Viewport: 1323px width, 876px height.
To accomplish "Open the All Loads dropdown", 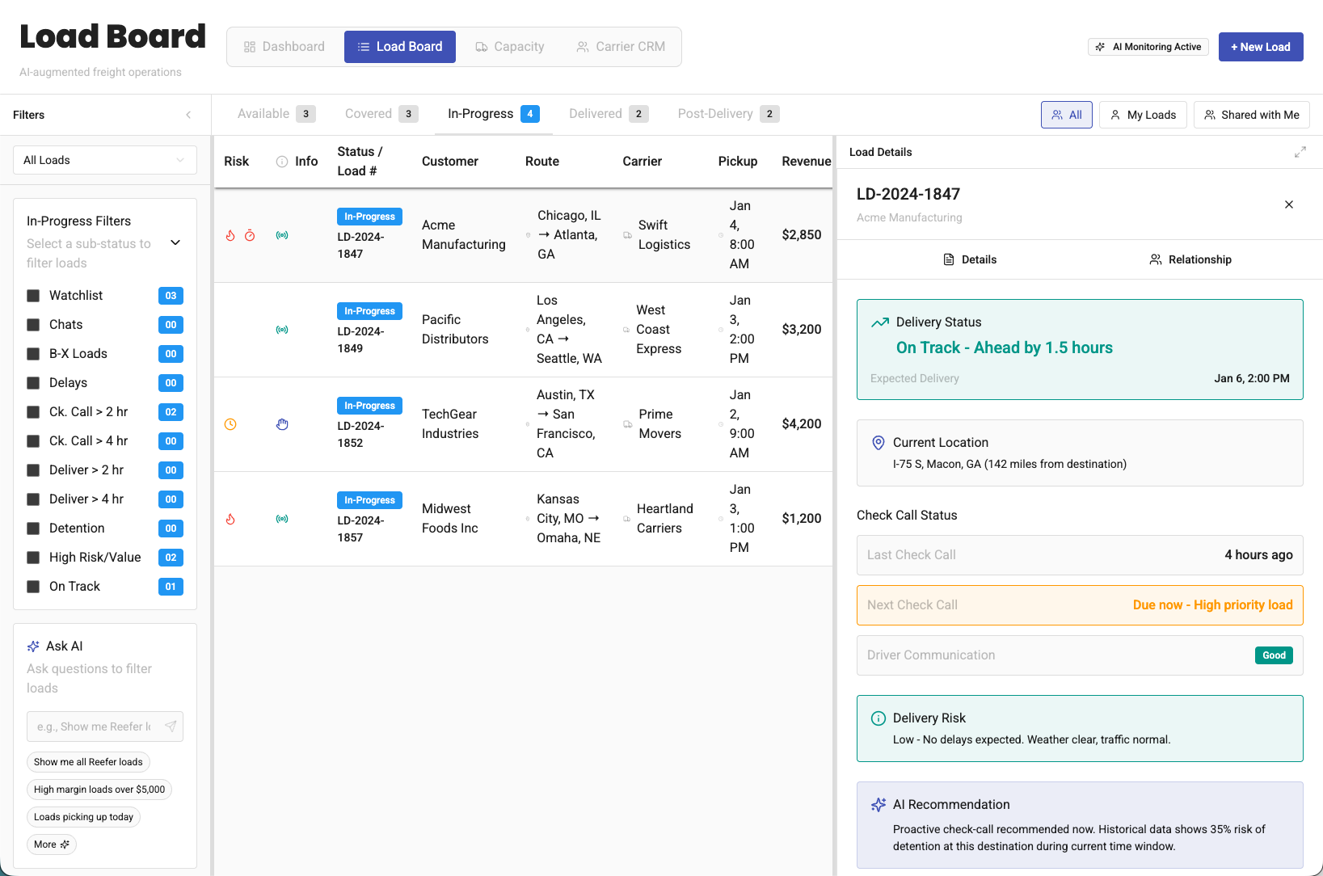I will point(105,160).
